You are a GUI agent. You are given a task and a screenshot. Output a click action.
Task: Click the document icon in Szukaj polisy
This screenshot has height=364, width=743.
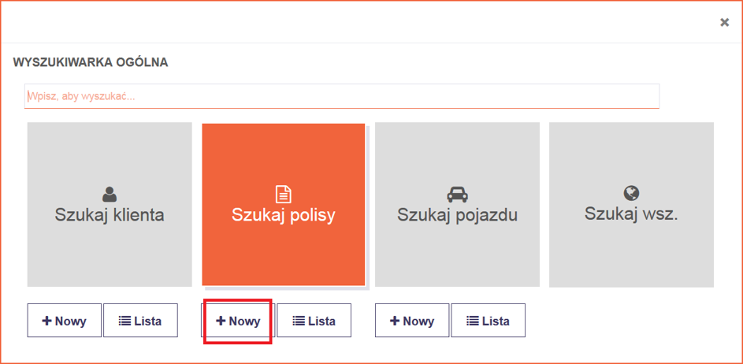click(x=283, y=194)
